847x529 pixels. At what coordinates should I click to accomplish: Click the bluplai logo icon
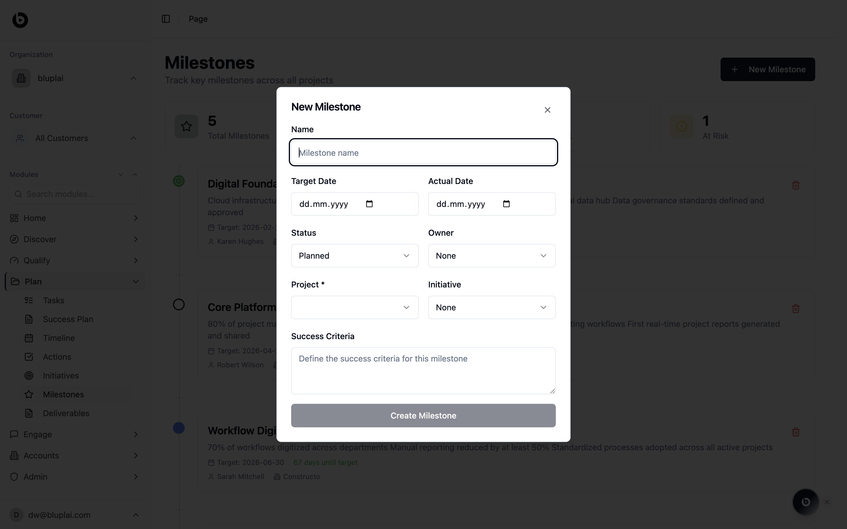(20, 20)
